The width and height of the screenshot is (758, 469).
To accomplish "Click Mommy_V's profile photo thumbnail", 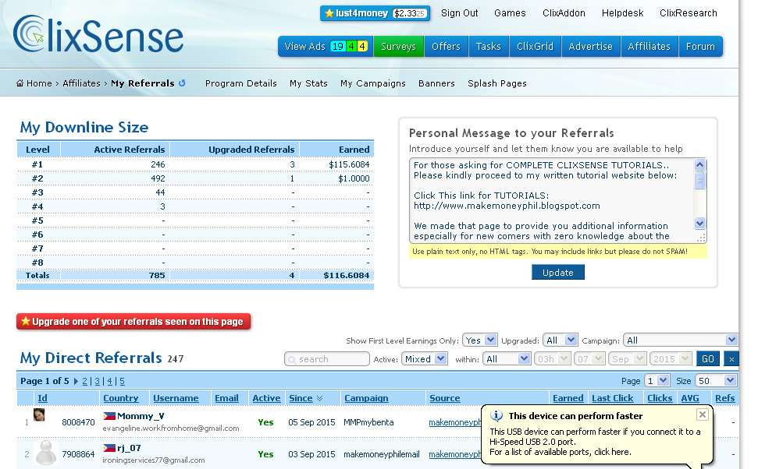I will 39,415.
